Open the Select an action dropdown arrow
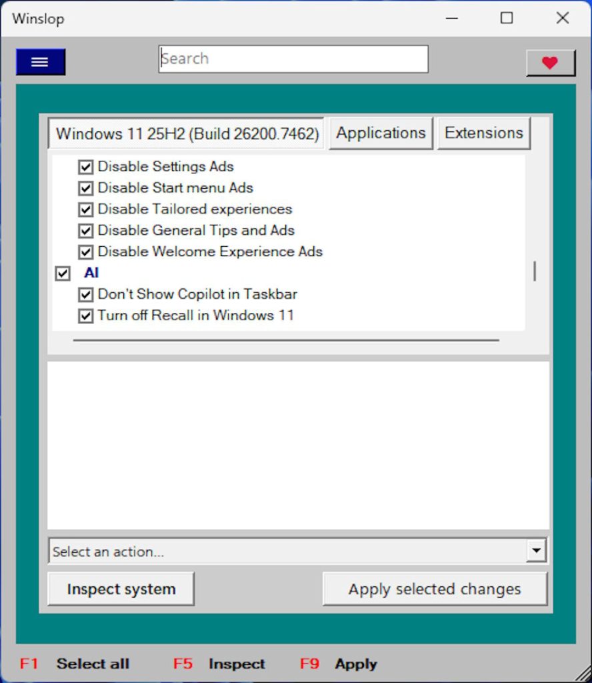 click(x=536, y=552)
